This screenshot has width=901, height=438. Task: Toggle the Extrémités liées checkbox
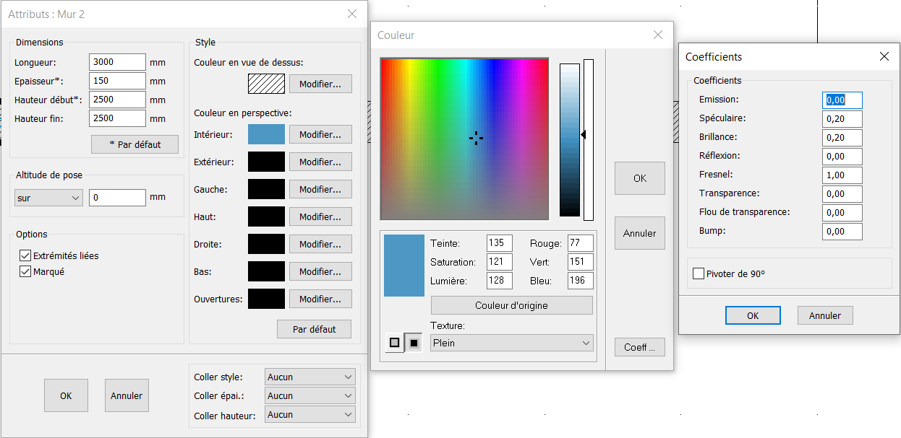tap(26, 255)
